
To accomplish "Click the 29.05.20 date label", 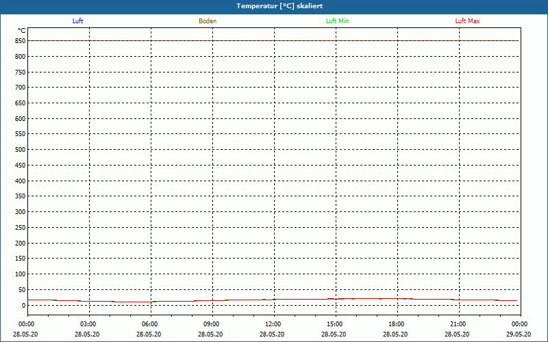I will click(x=519, y=334).
